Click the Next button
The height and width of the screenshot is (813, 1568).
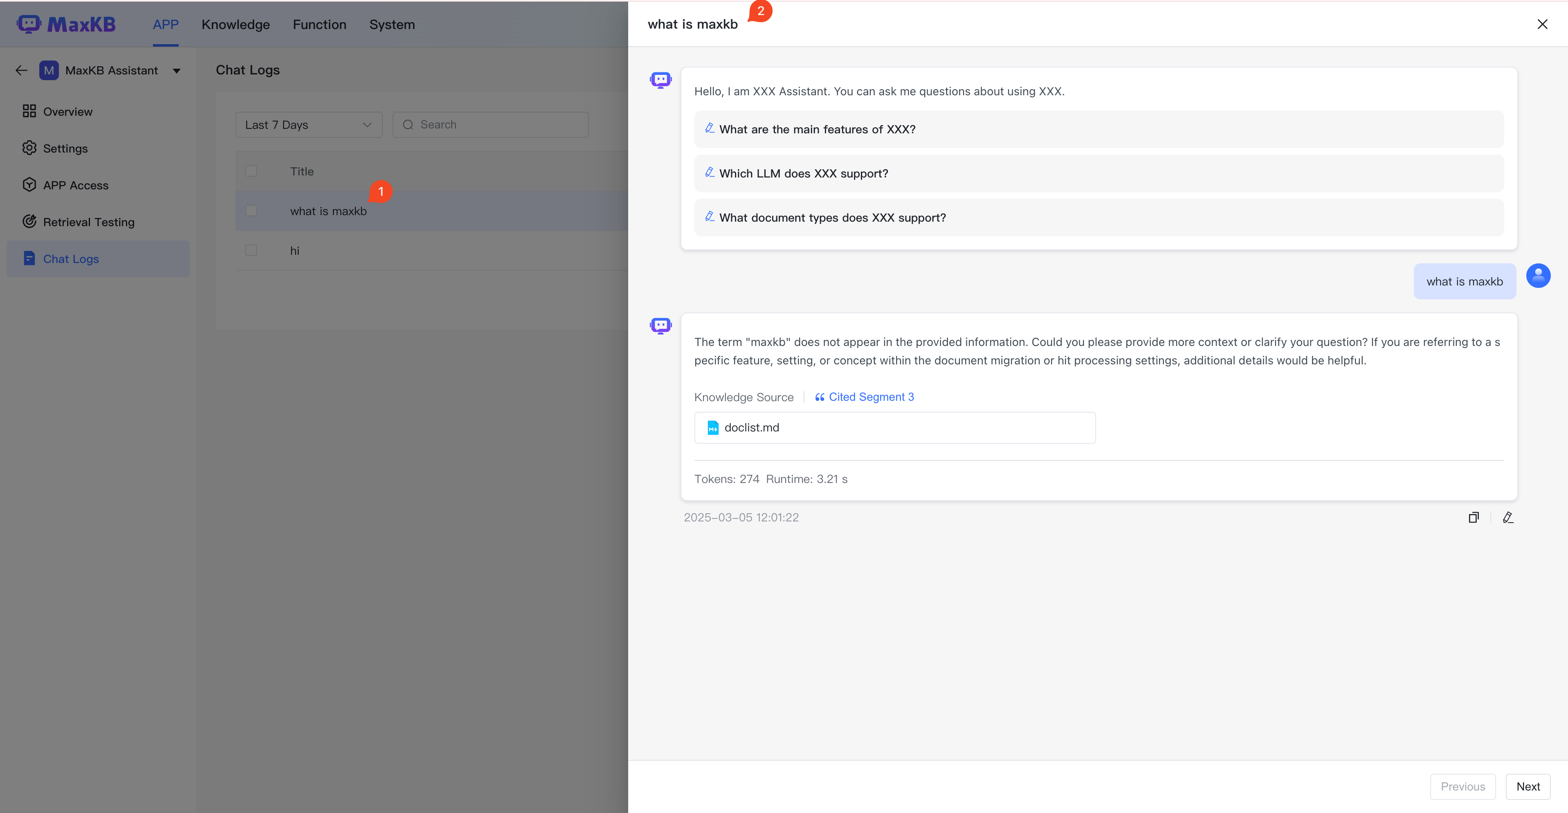point(1528,786)
